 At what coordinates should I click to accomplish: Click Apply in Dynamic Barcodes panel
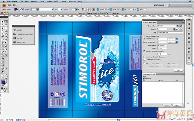point(178,70)
